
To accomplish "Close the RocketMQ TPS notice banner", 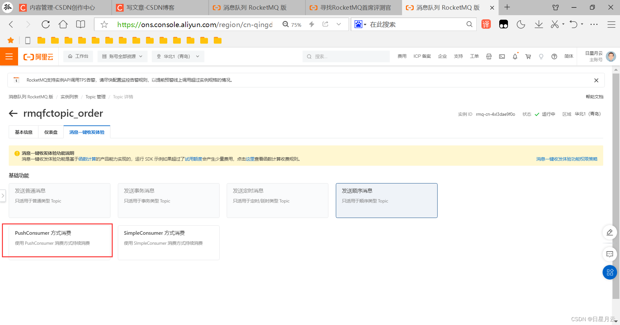I will point(596,80).
